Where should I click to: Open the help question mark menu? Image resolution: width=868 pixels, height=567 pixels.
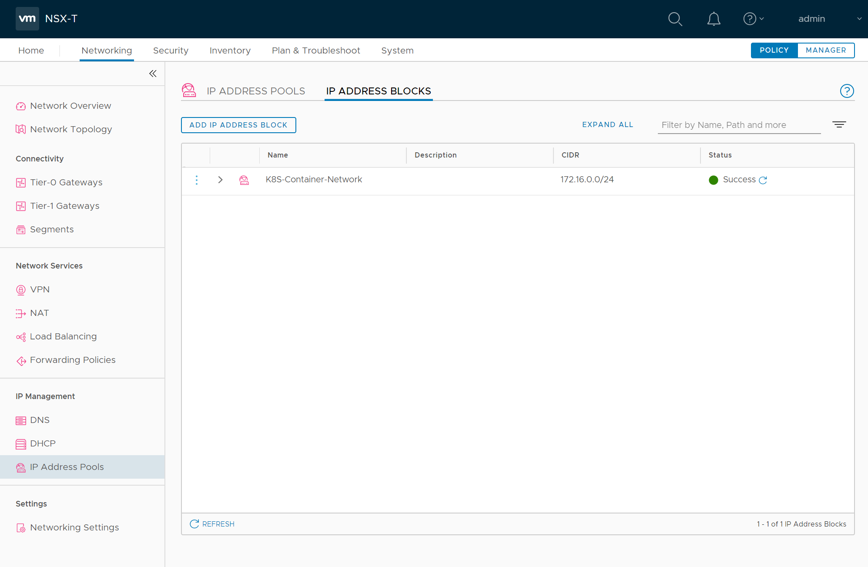click(x=753, y=19)
